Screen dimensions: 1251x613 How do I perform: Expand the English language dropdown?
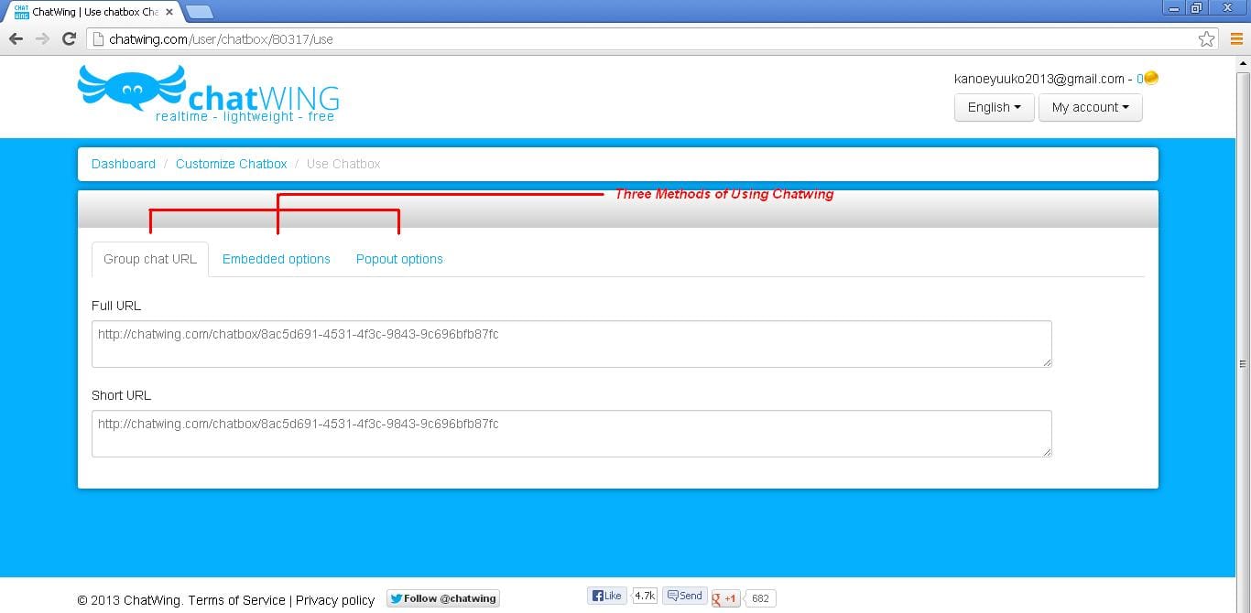(x=994, y=107)
